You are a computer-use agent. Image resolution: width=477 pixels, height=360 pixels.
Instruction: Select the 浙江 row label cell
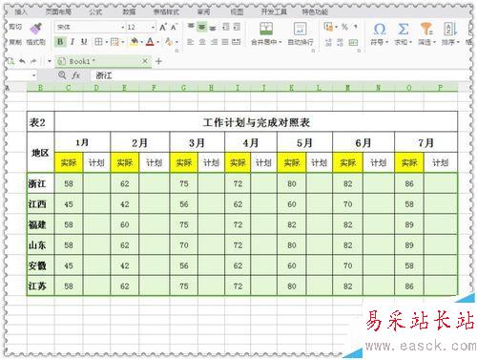(41, 183)
